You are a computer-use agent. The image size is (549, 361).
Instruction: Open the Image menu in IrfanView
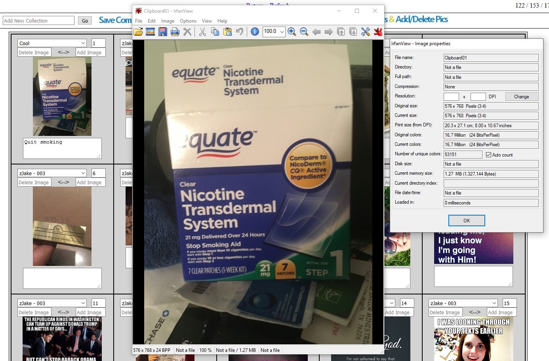168,21
